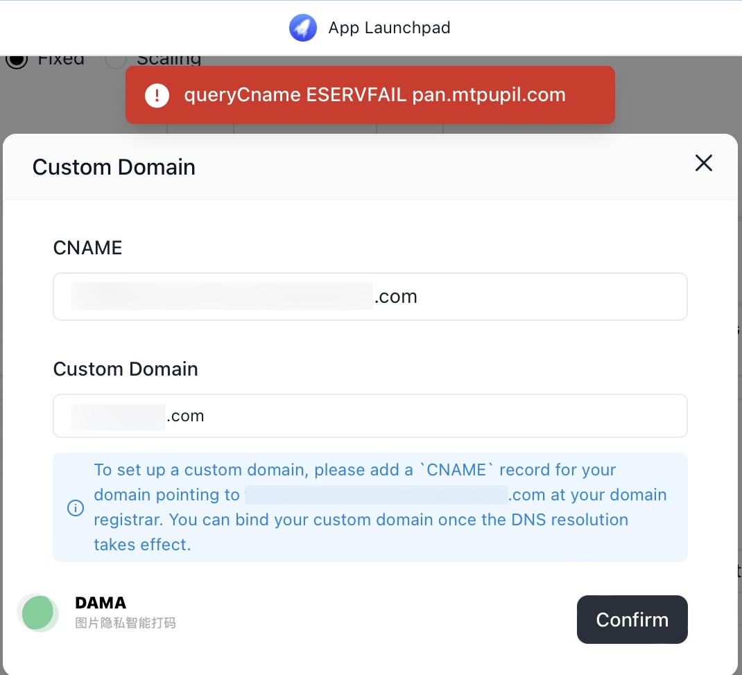
Task: Click the exclamation icon in the error toast
Action: click(157, 95)
